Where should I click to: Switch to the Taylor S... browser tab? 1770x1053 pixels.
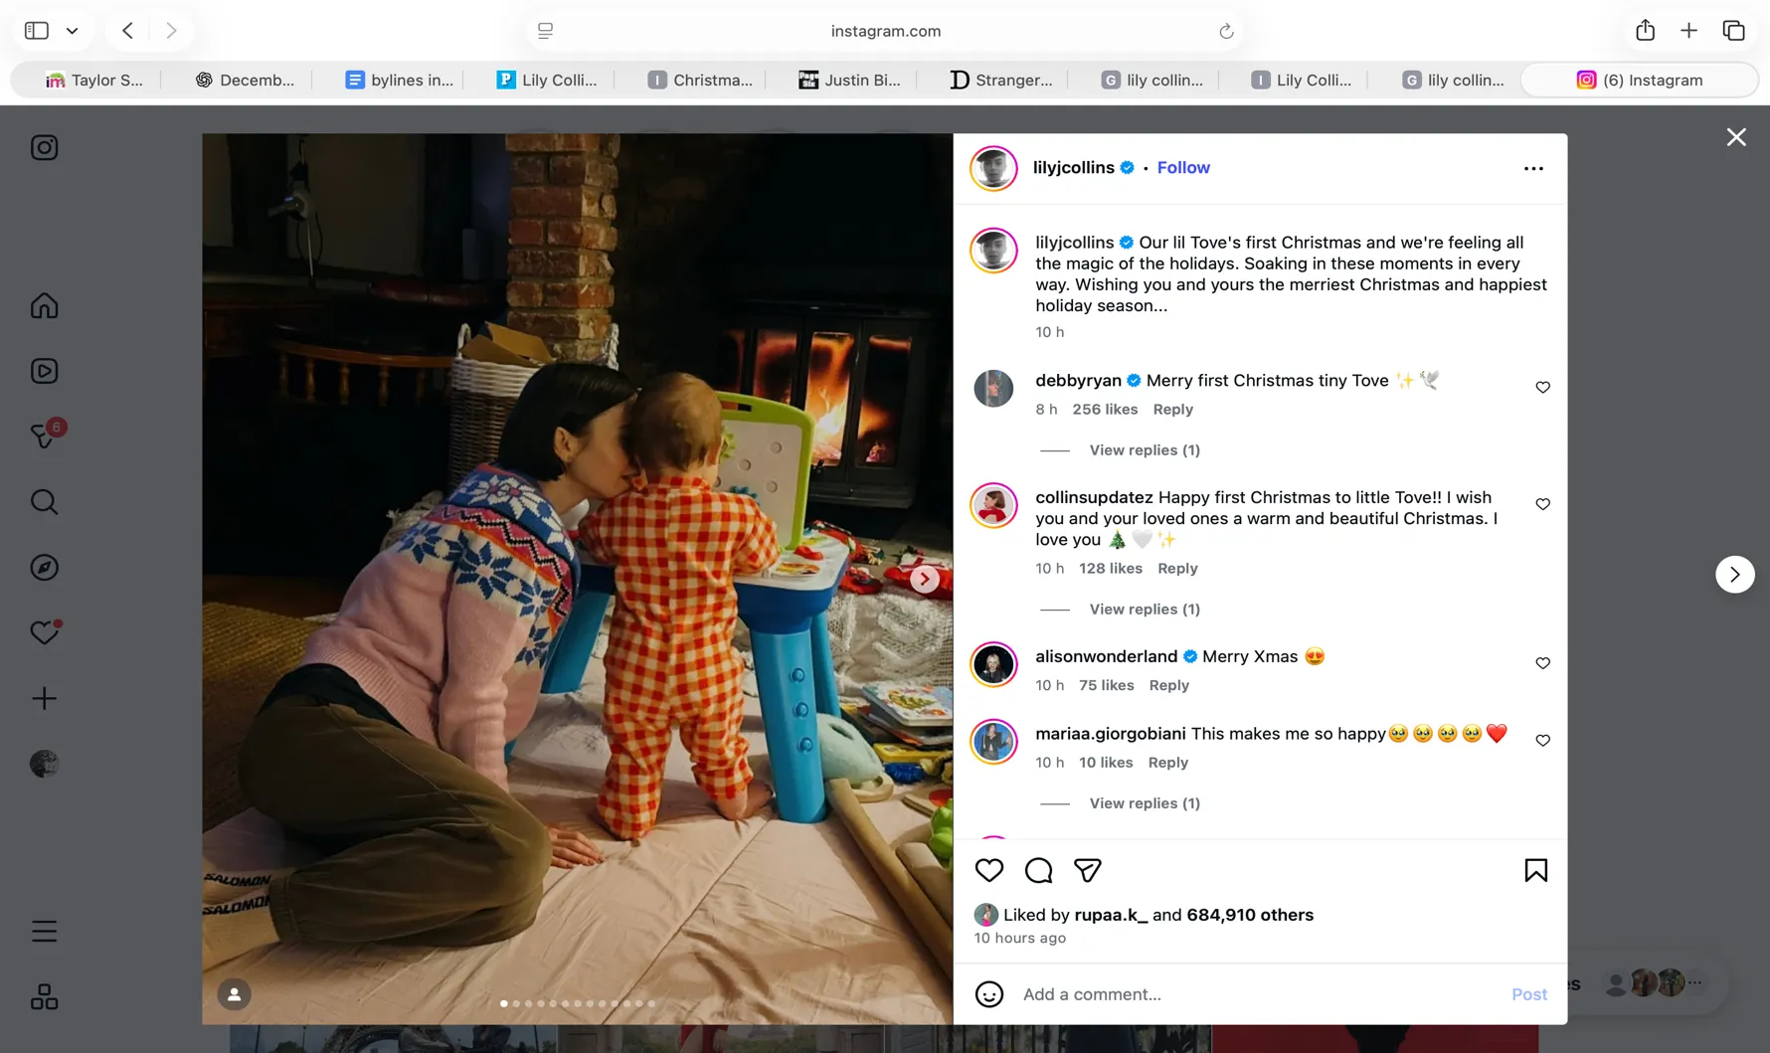point(94,81)
